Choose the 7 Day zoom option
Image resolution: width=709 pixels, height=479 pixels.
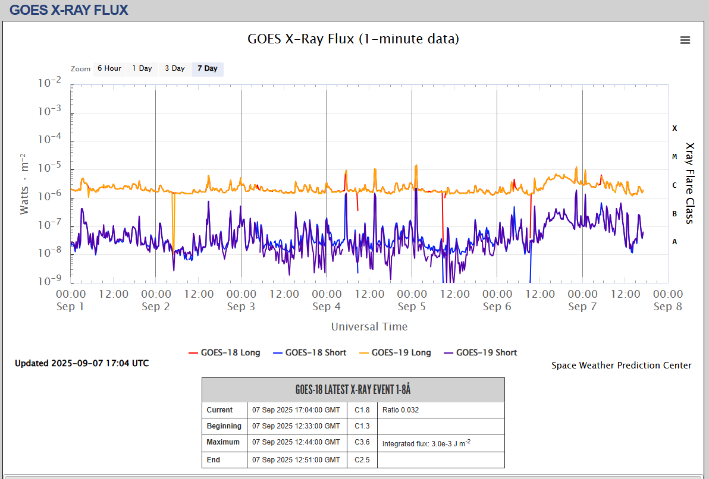208,68
